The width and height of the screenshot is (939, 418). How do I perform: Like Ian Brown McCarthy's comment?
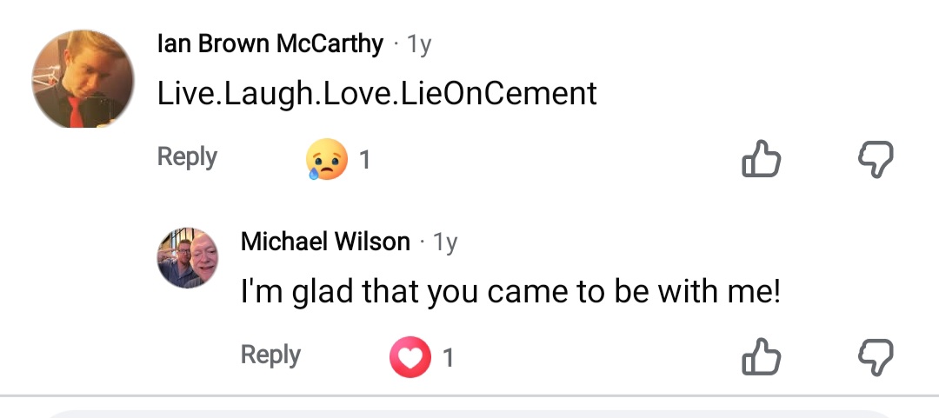(761, 159)
